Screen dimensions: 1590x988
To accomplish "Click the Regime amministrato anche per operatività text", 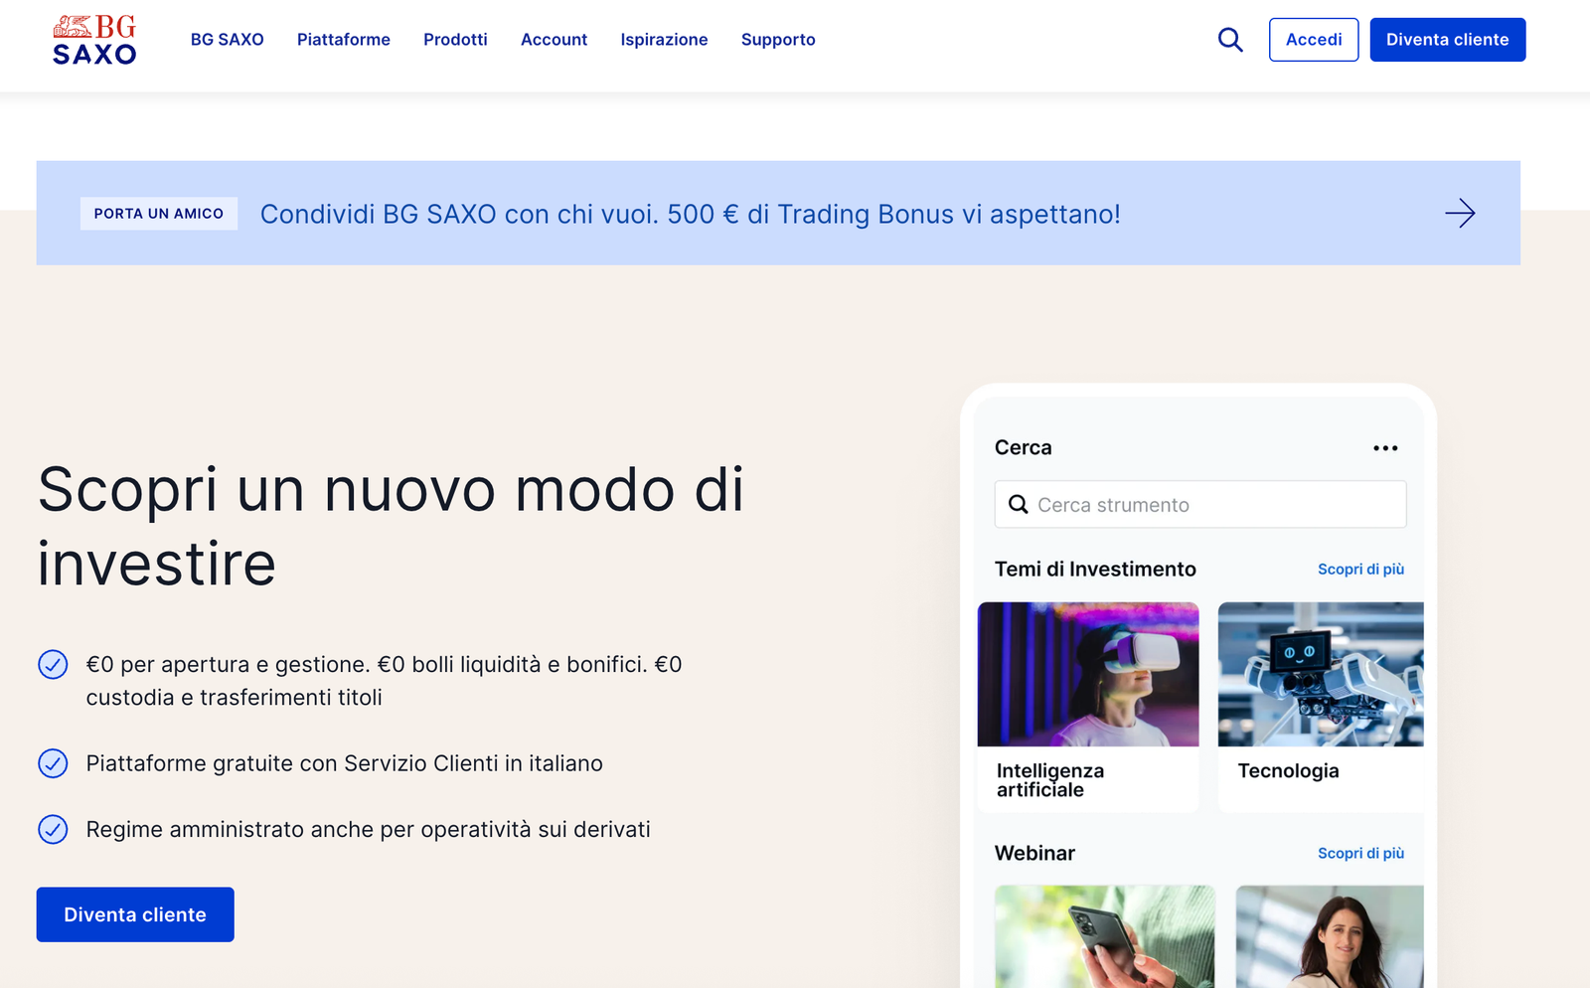I will click(368, 830).
